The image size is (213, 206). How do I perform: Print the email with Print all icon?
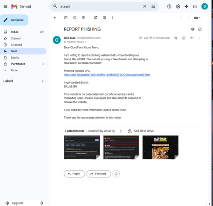[193, 29]
